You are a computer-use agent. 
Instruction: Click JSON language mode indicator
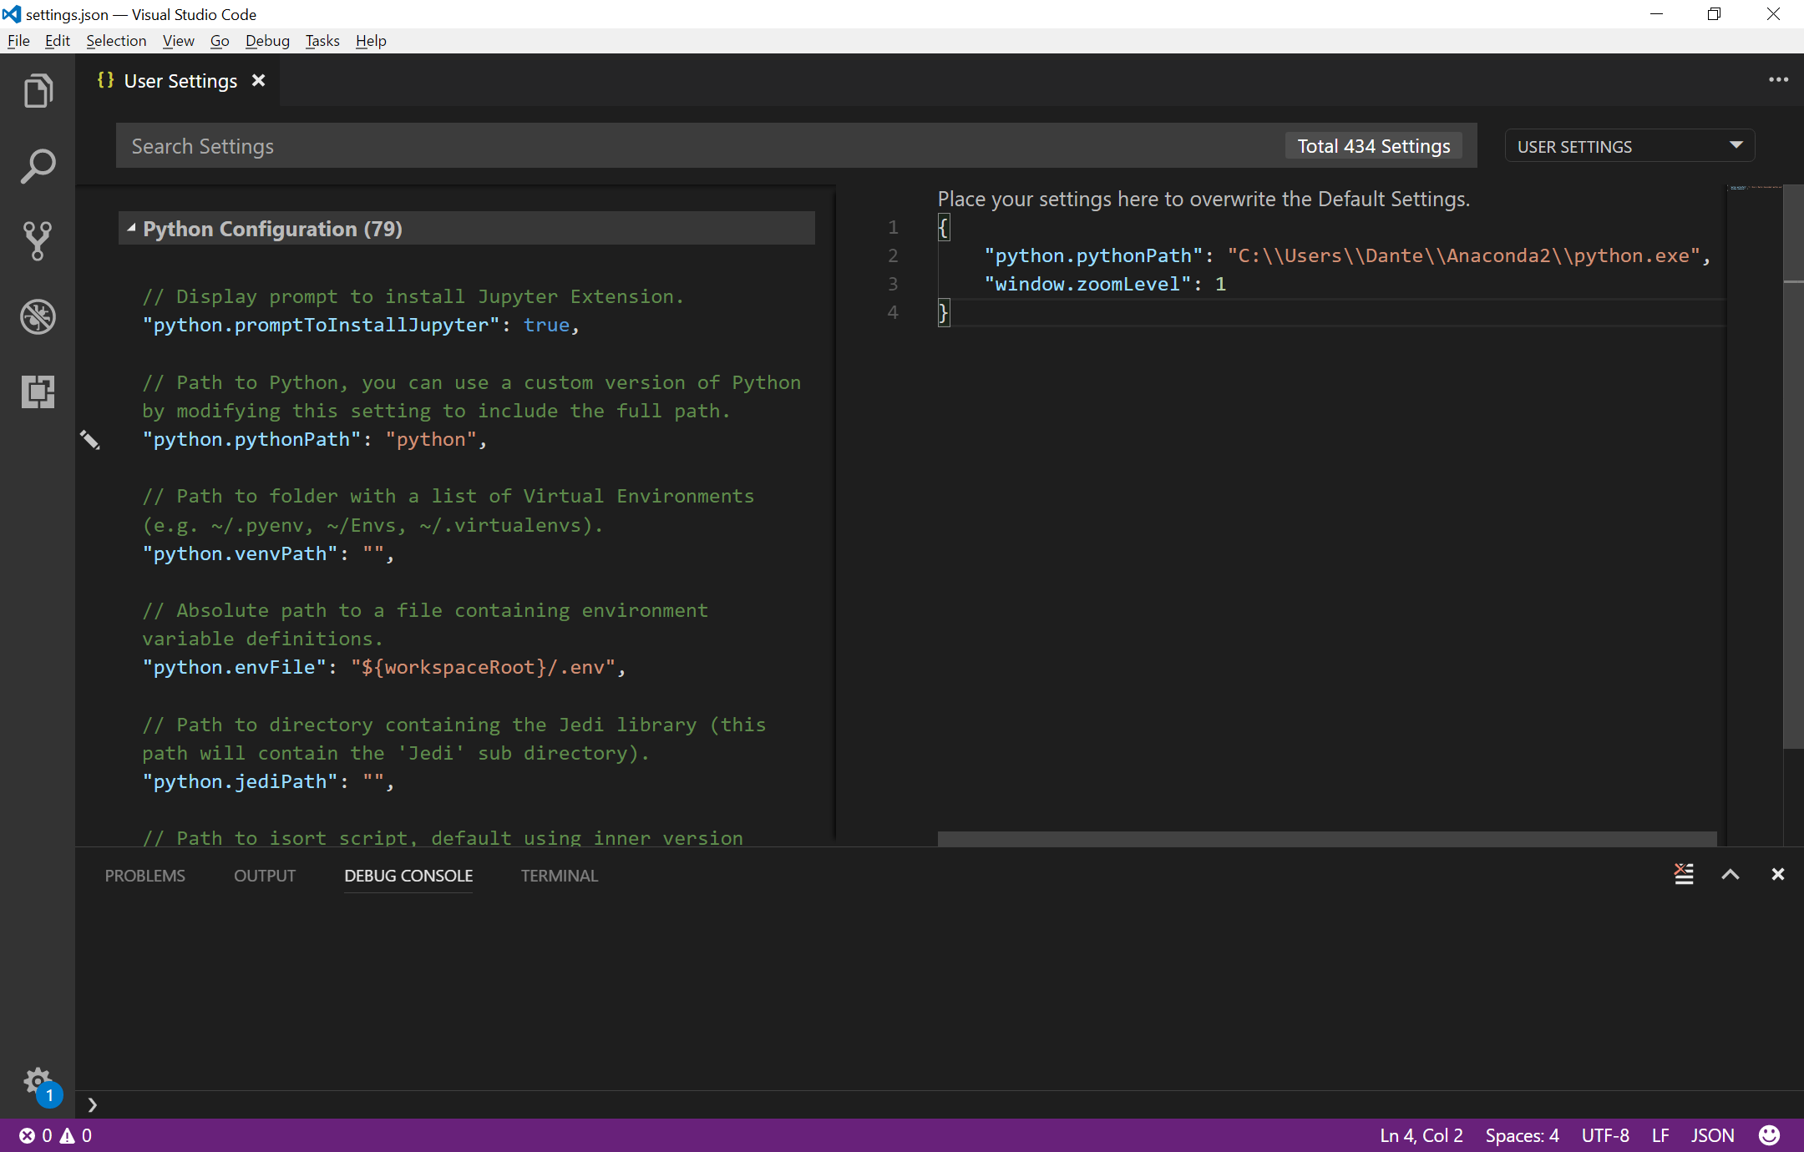1713,1135
